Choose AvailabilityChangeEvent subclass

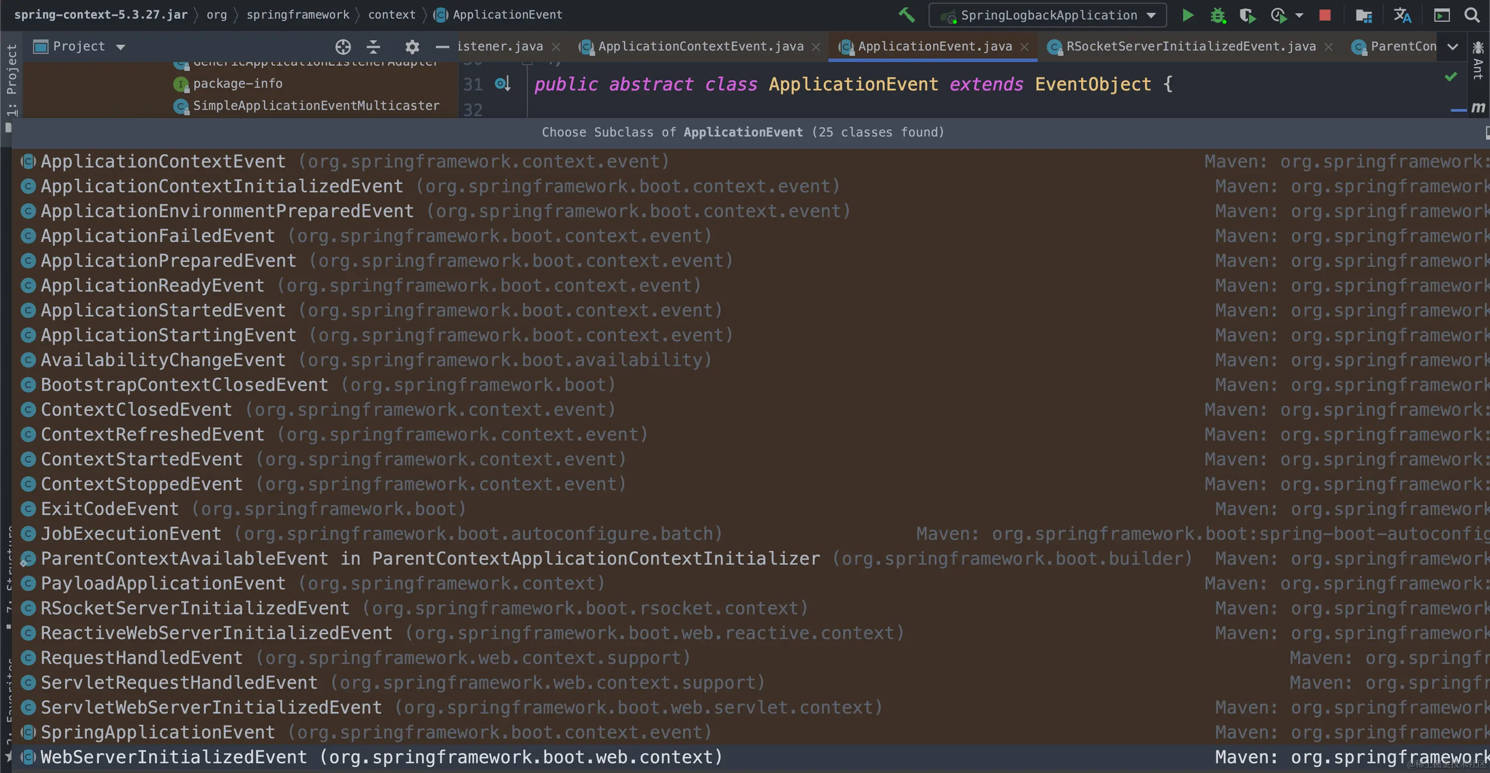[750, 360]
